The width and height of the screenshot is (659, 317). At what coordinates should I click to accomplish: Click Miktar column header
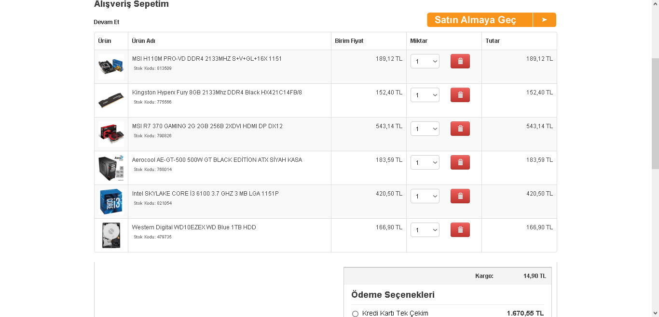(x=419, y=41)
